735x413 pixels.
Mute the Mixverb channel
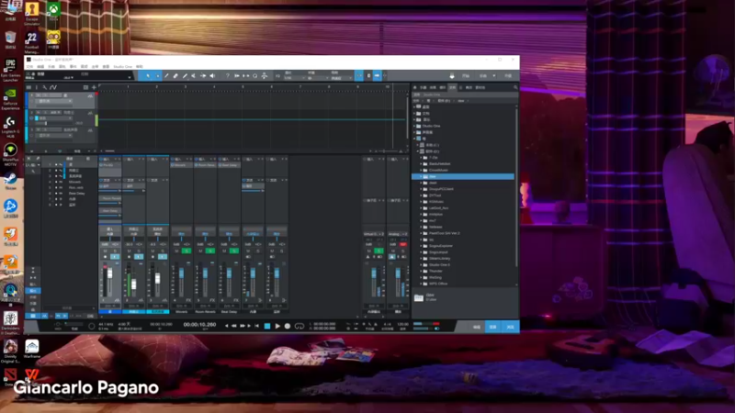176,251
